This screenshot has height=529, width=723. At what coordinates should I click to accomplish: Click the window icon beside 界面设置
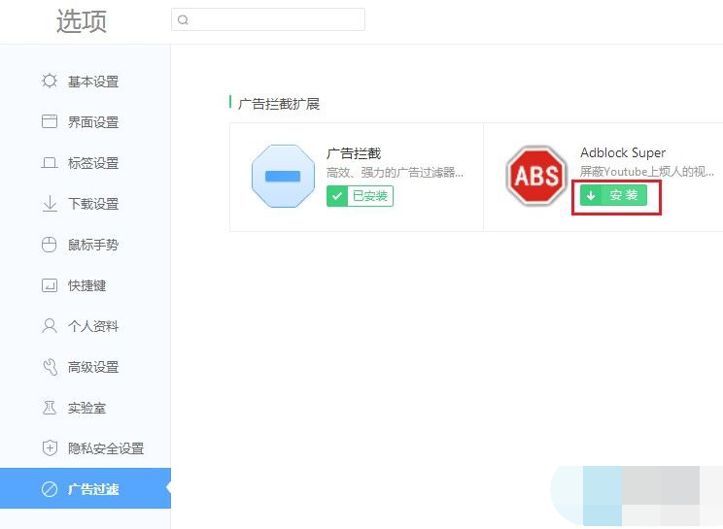(50, 122)
